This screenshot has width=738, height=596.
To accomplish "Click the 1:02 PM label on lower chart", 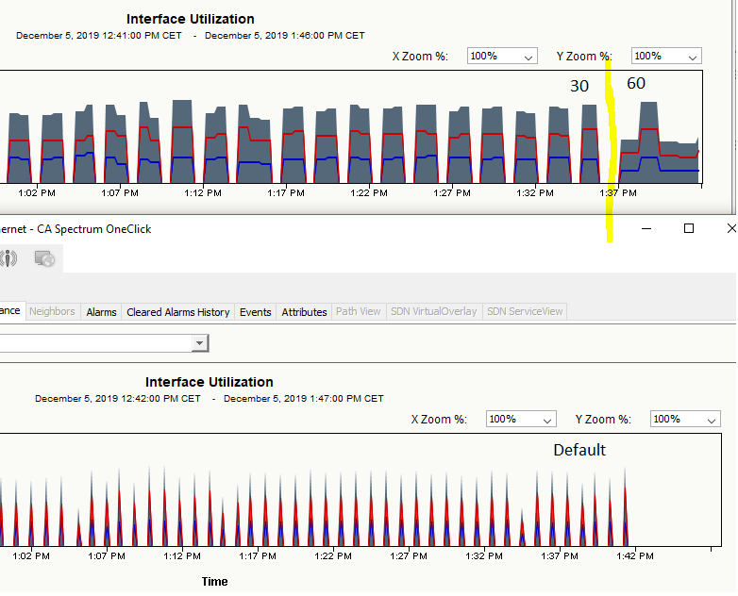I will (31, 556).
